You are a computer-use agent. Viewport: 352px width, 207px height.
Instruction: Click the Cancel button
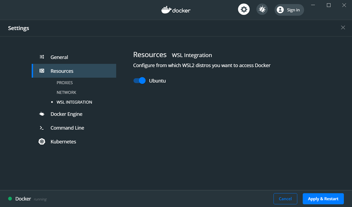tap(285, 199)
